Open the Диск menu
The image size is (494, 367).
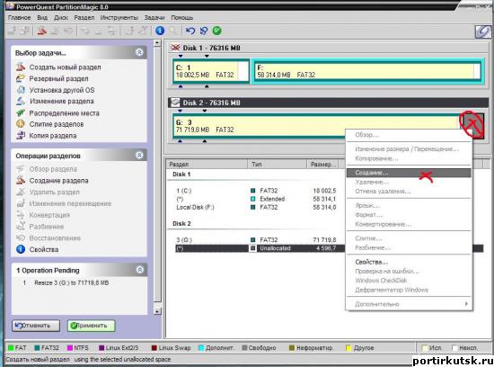coord(61,17)
